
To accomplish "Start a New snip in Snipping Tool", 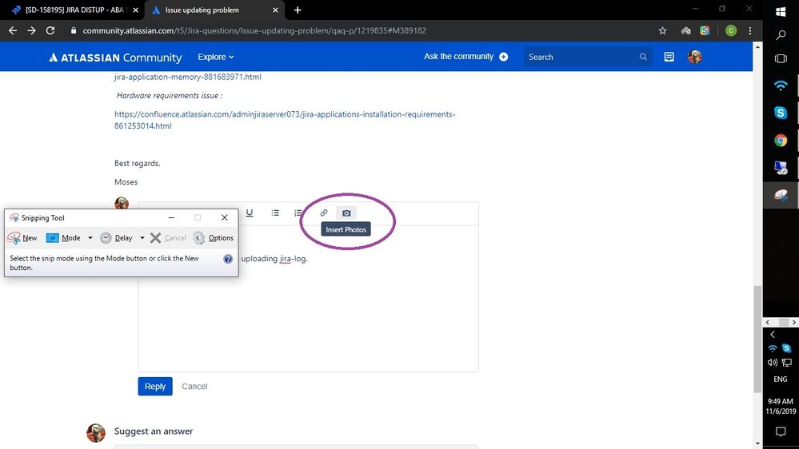I will 22,238.
